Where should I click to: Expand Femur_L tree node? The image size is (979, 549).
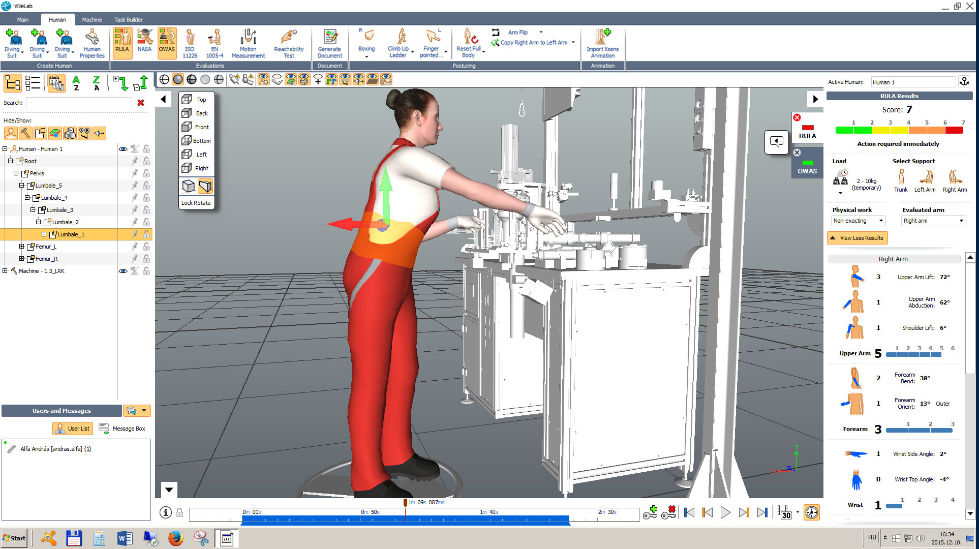coord(22,247)
